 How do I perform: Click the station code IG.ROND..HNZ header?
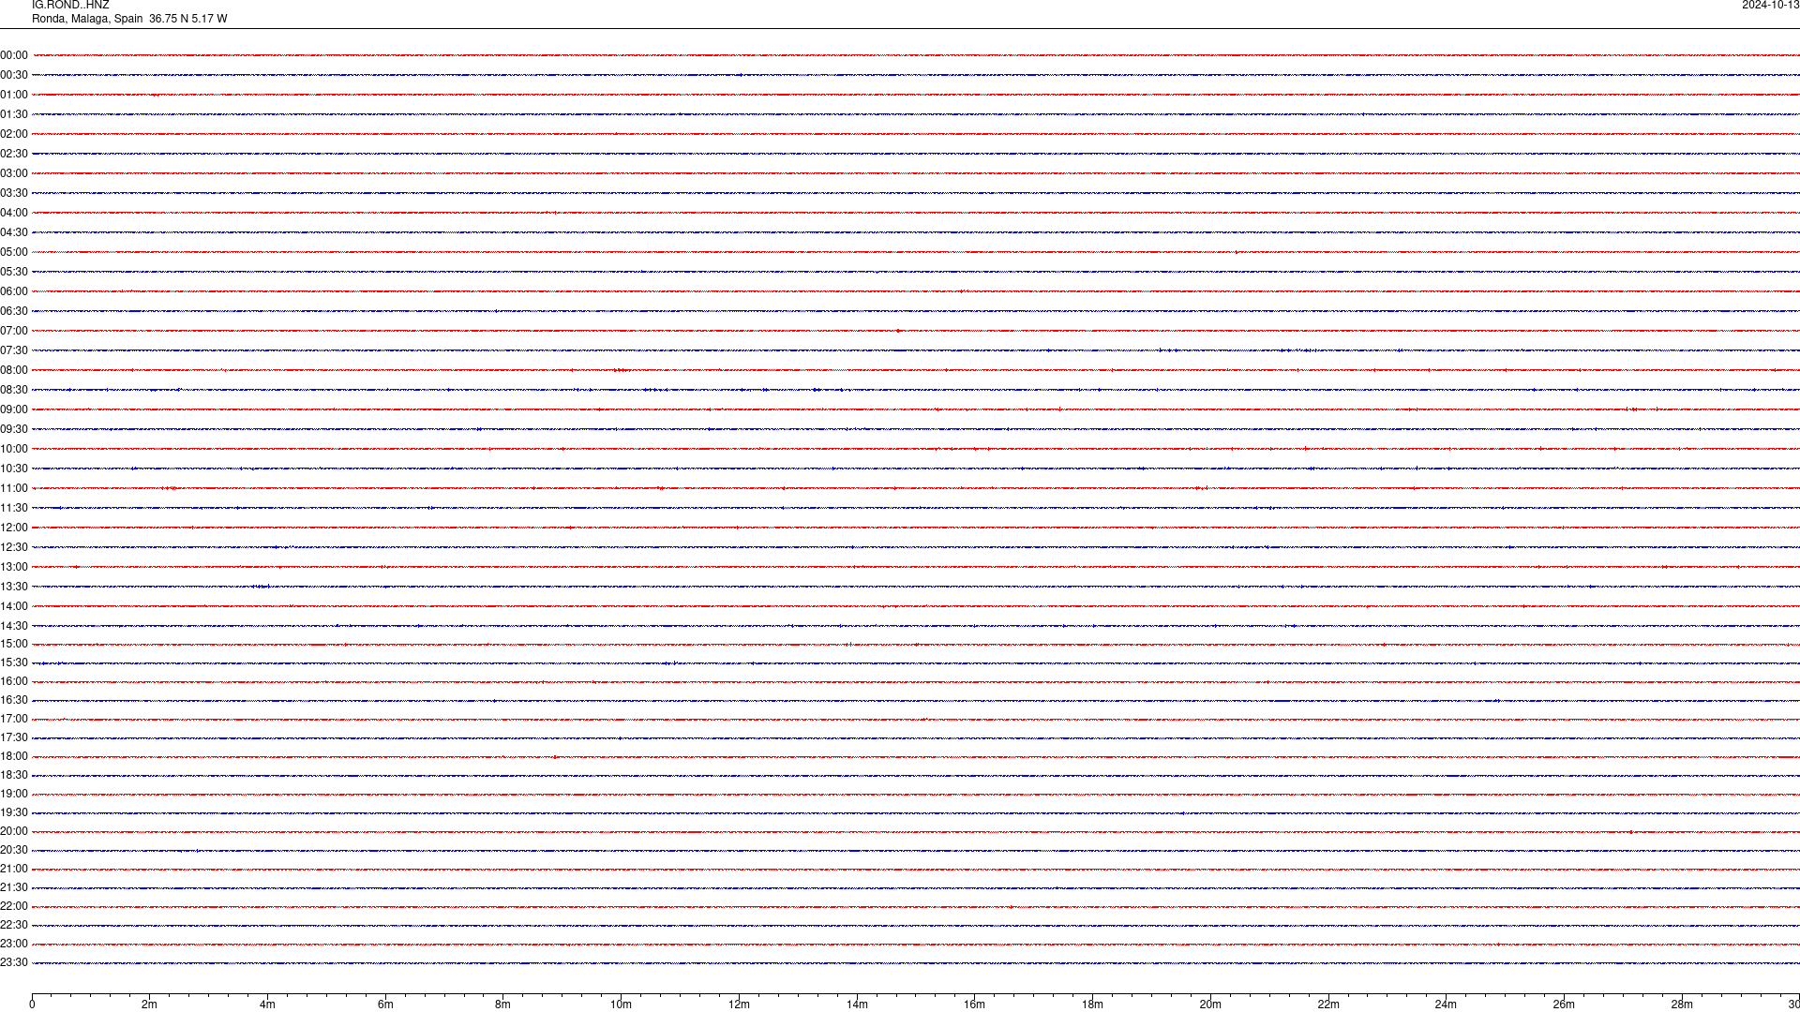click(x=70, y=6)
